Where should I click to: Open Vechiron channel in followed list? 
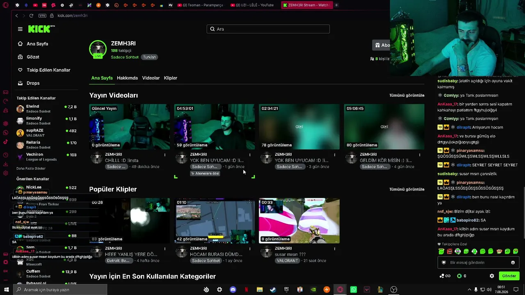(46, 157)
